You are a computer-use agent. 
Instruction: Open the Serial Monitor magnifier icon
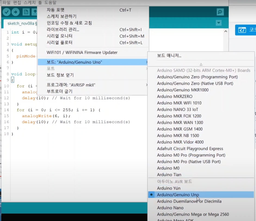(x=220, y=12)
